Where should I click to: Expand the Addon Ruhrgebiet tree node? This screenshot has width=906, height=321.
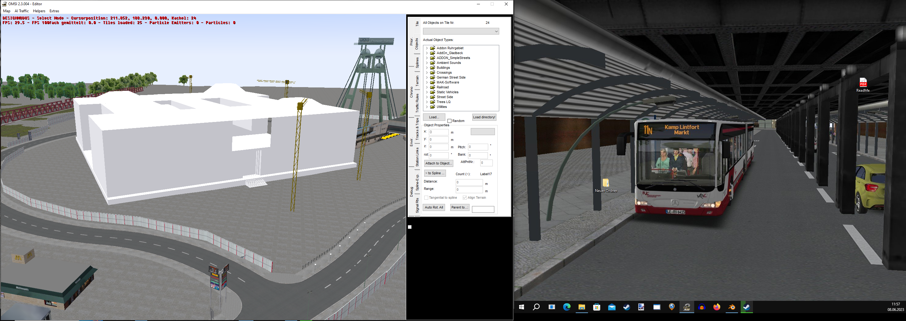(427, 48)
